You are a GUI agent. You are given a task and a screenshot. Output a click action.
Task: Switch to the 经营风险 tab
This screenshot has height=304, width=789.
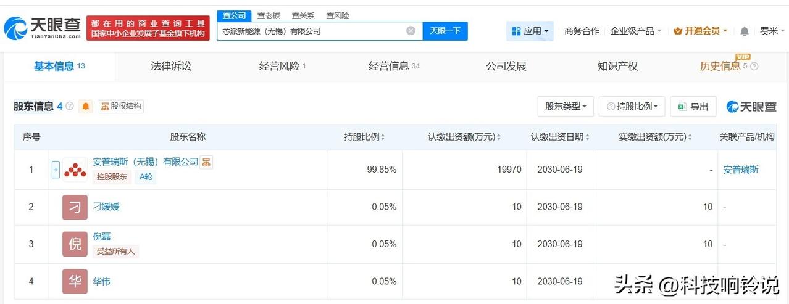283,66
